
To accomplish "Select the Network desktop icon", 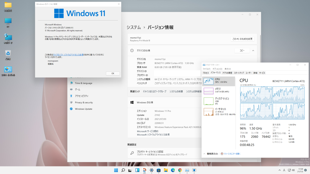I will click(8, 39).
